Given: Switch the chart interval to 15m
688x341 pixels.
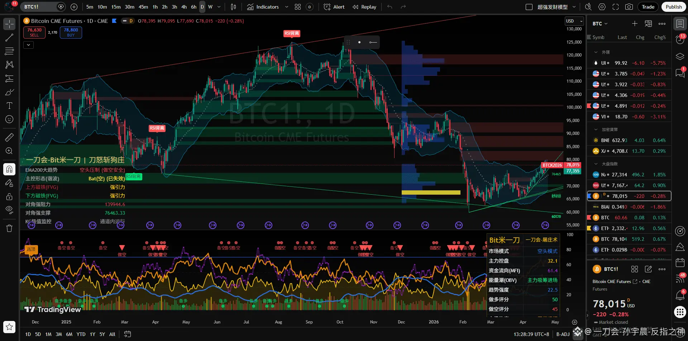Looking at the screenshot, I should coord(116,7).
